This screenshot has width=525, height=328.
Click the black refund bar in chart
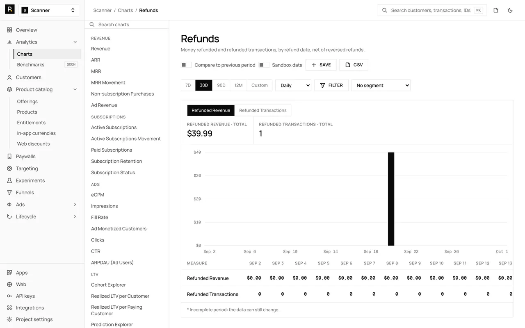pyautogui.click(x=391, y=199)
